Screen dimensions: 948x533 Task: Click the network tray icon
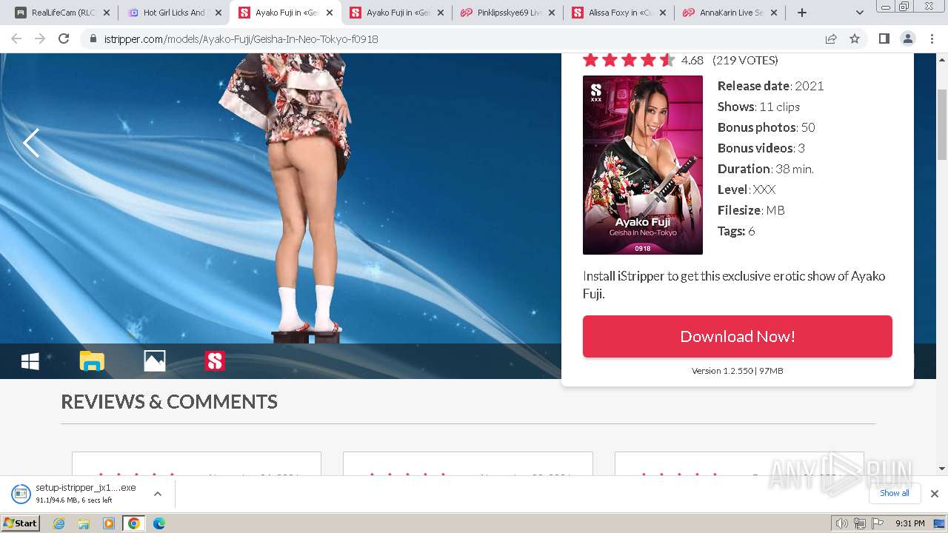pyautogui.click(x=859, y=523)
